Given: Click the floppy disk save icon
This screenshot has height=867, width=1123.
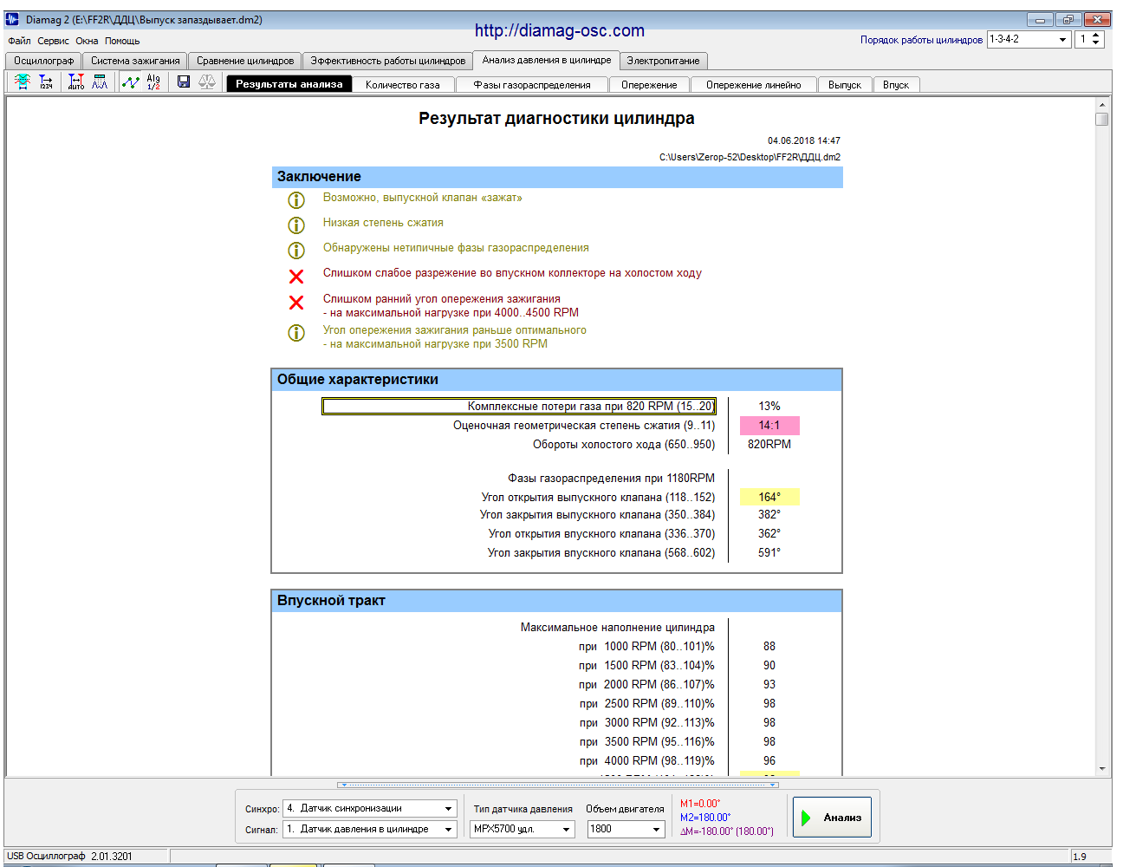Looking at the screenshot, I should tap(184, 81).
